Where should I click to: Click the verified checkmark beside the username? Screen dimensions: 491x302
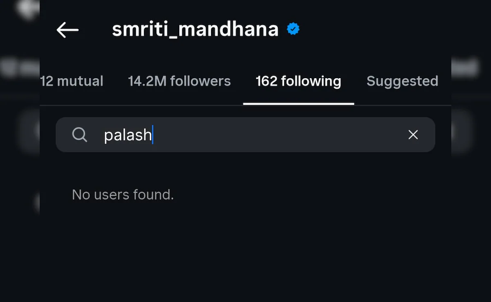pos(293,29)
